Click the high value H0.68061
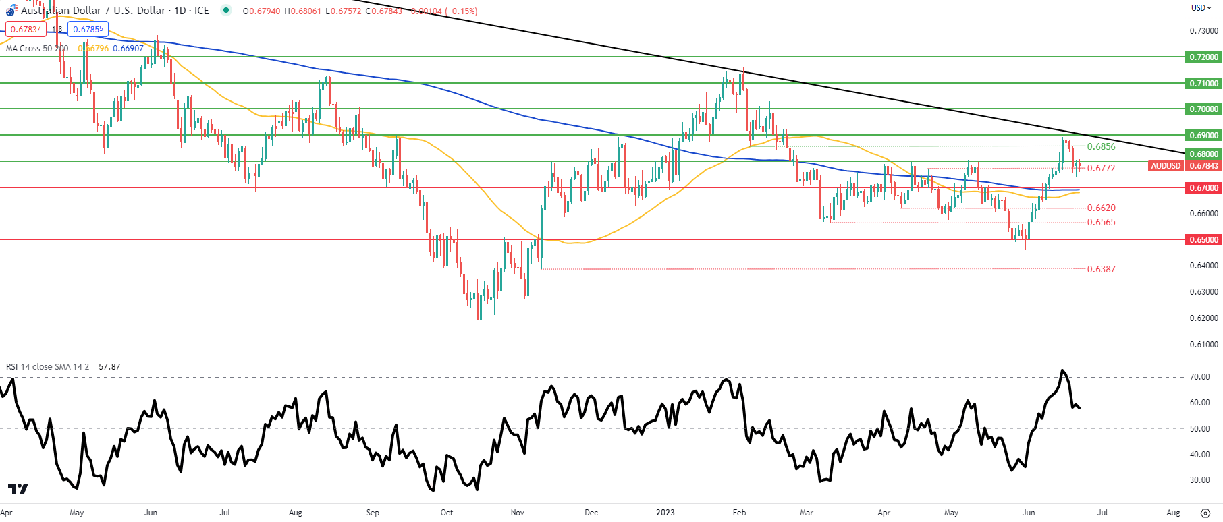 pyautogui.click(x=302, y=11)
